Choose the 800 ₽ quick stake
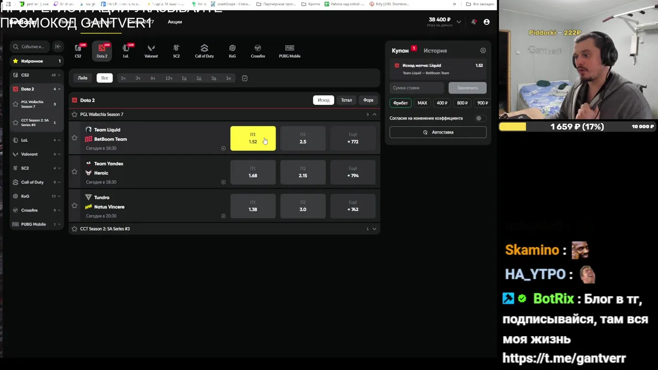The image size is (658, 370). point(462,103)
